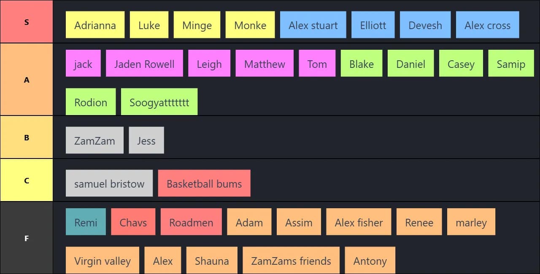This screenshot has height=274, width=540.
Task: Click the gray ZamZam tile
Action: 94,140
